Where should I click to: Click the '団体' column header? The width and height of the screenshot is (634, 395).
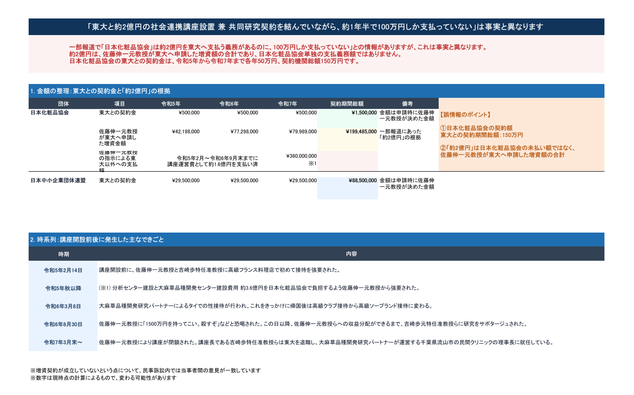click(64, 104)
